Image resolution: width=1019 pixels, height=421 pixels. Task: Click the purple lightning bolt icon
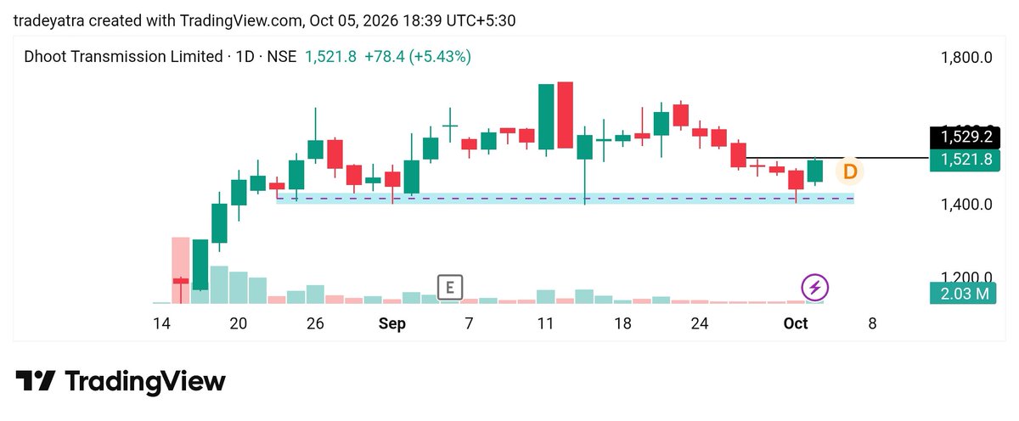pos(815,288)
